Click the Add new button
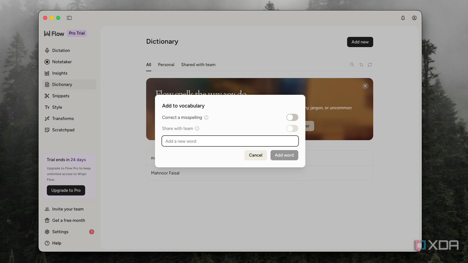The height and width of the screenshot is (263, 468). click(360, 42)
